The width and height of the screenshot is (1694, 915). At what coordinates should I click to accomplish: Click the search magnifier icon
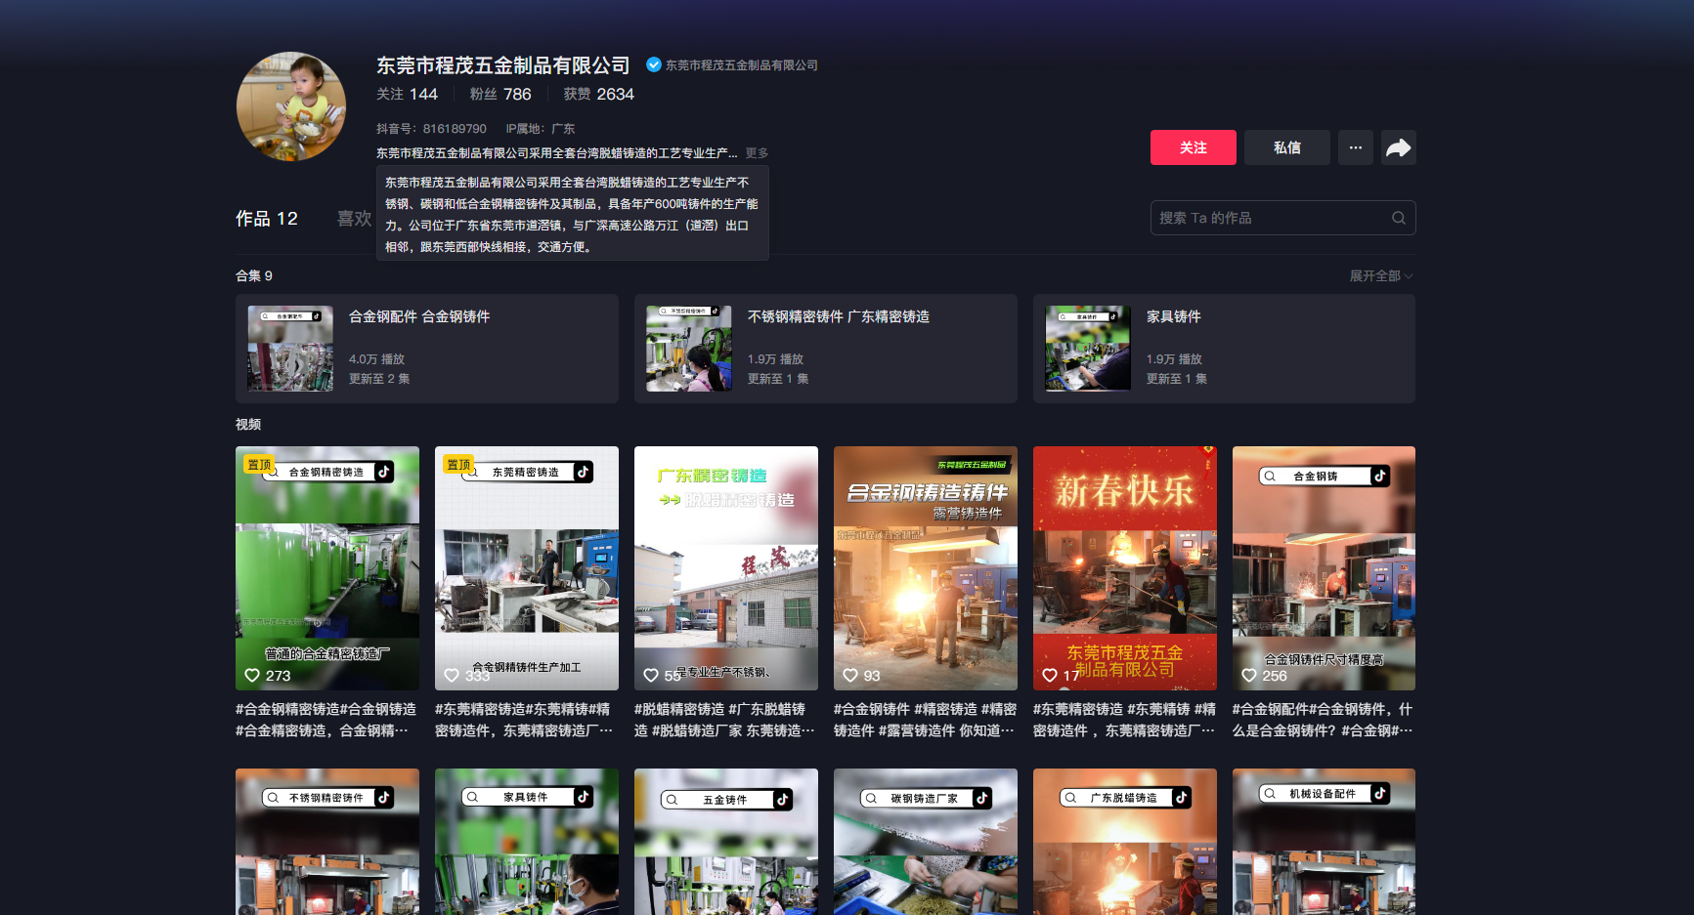click(1398, 218)
